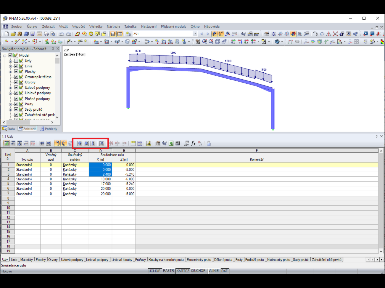Switch to Pohledy navigator tab
This screenshot has height=288, width=385.
coord(49,128)
